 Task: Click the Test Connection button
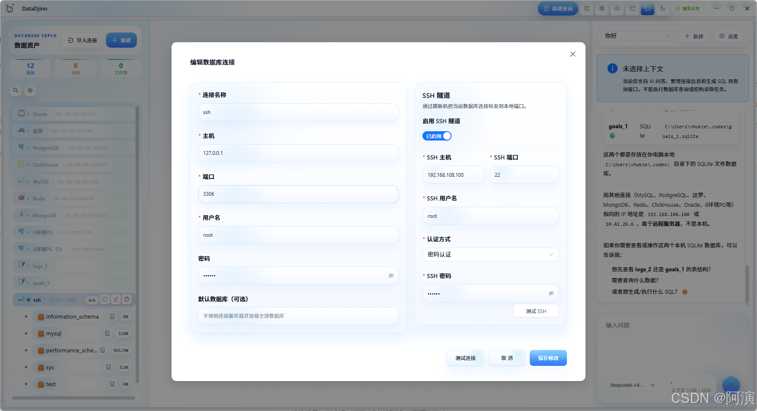click(466, 358)
